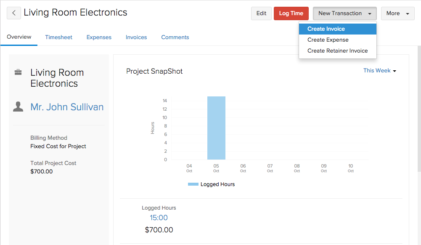This screenshot has height=245, width=421.
Task: Switch to the Timesheet tab
Action: pos(58,37)
